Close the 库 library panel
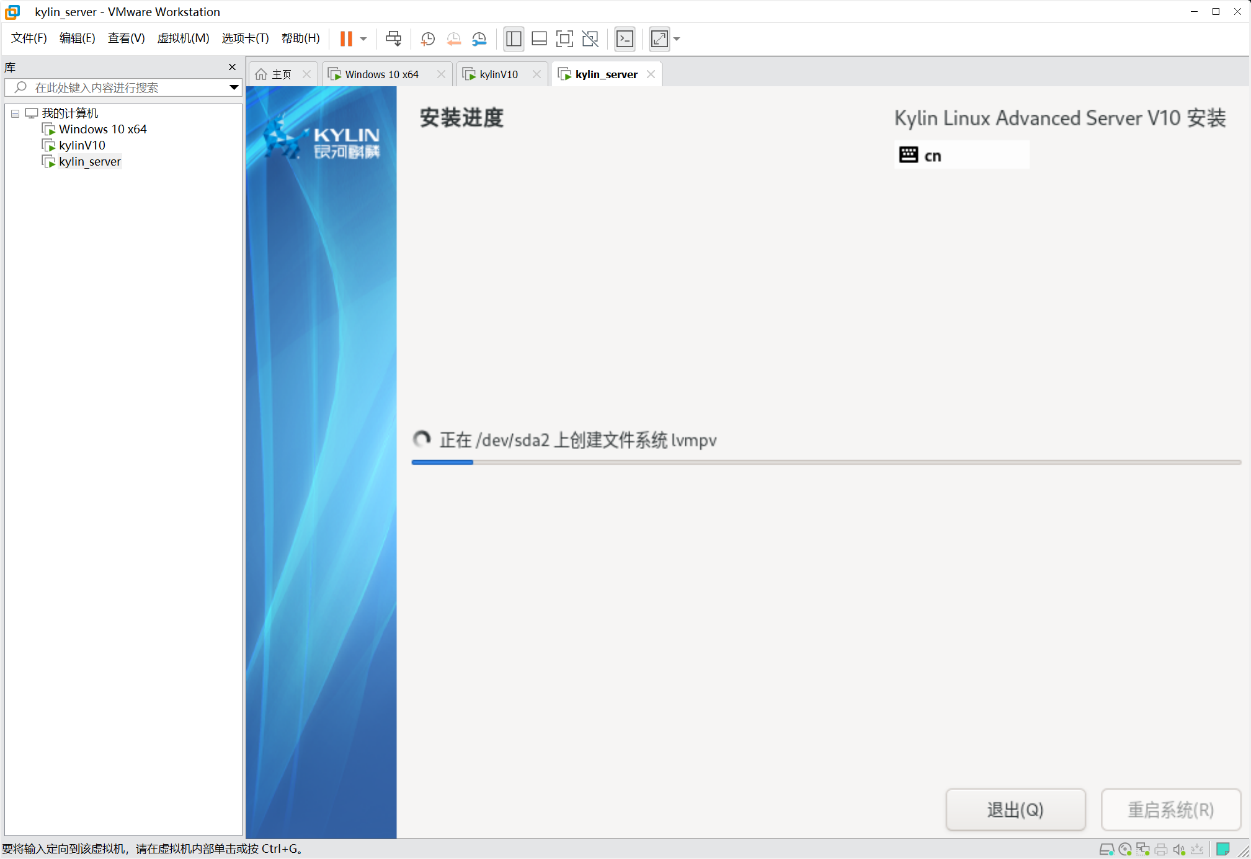The width and height of the screenshot is (1251, 859). pos(232,67)
